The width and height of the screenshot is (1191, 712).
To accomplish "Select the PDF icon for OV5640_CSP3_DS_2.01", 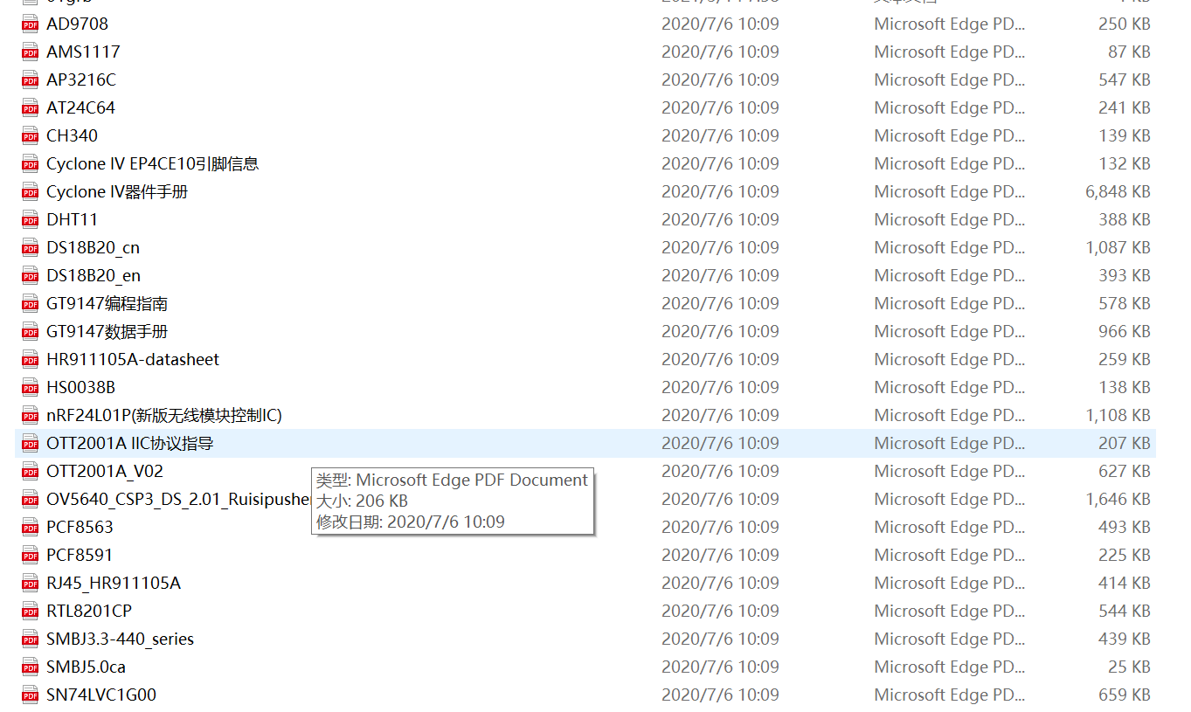I will [31, 500].
